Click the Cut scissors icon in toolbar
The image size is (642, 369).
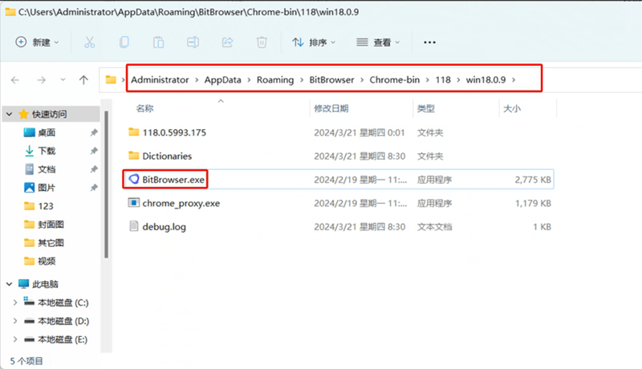(x=89, y=43)
